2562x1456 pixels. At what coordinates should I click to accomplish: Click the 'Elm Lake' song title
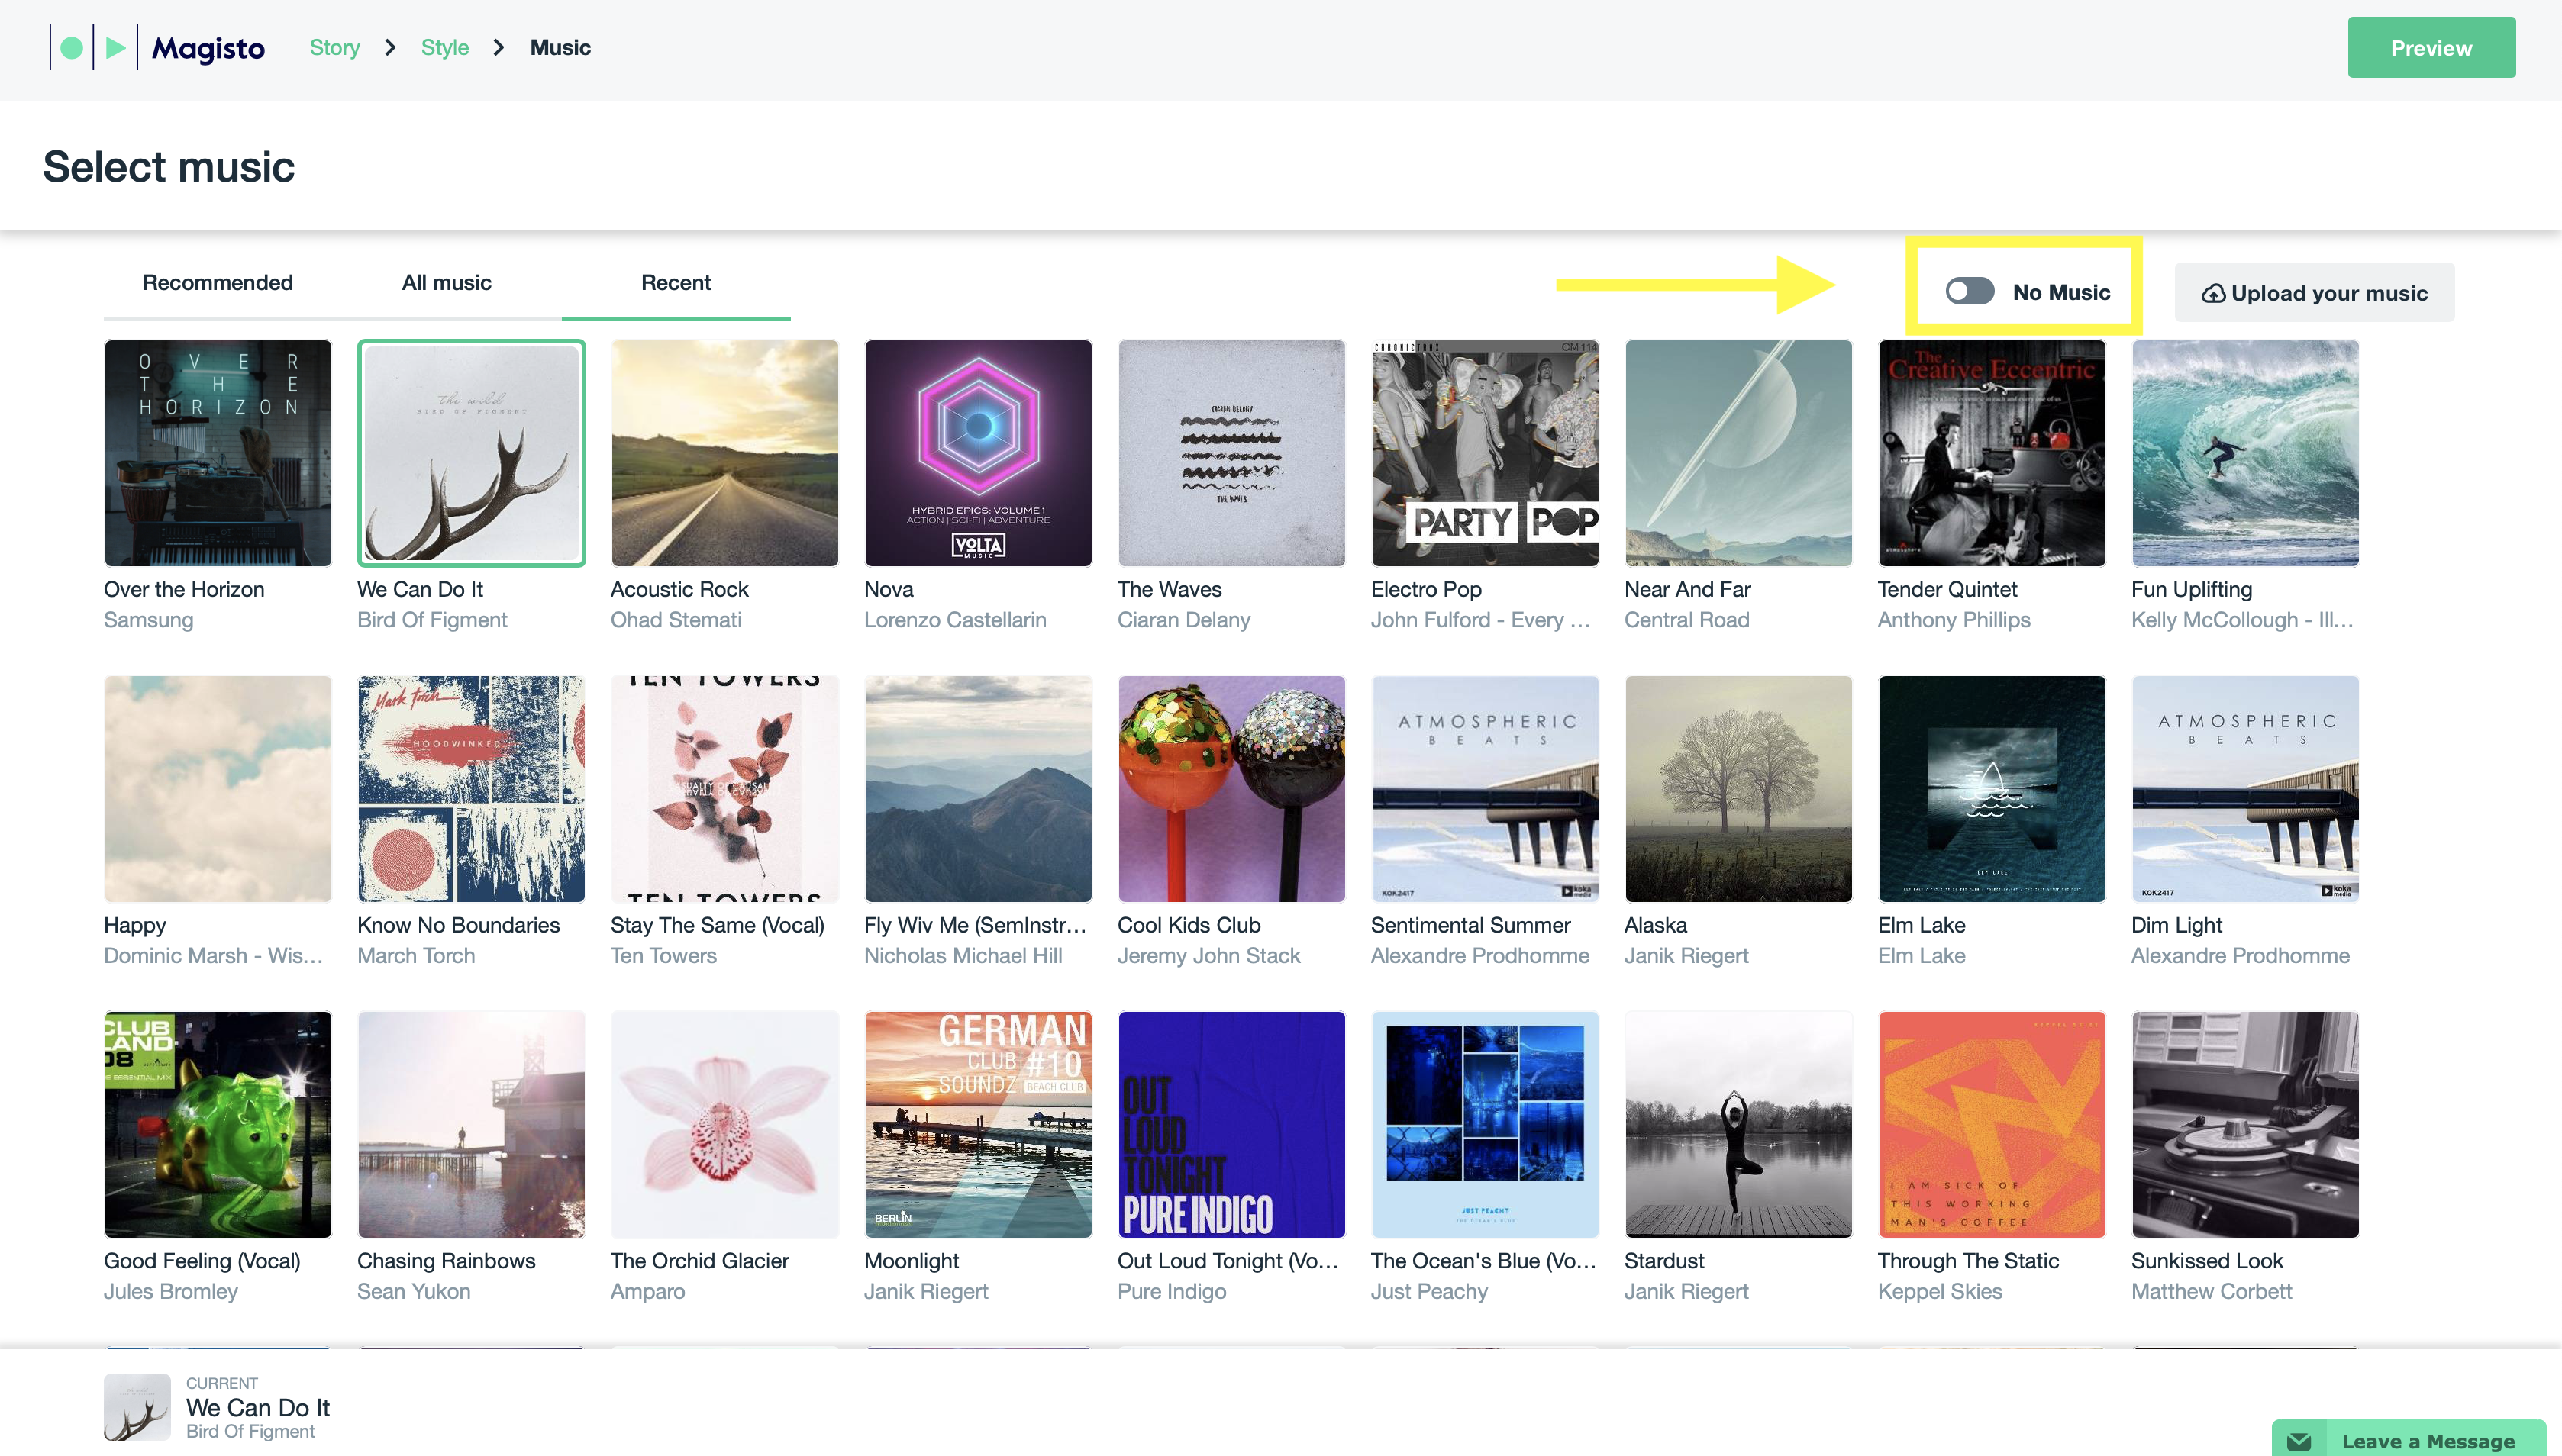point(1921,926)
